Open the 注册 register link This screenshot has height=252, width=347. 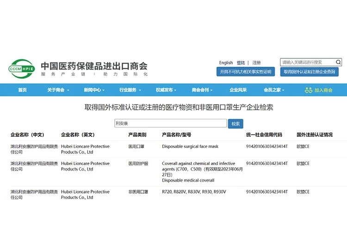(x=256, y=63)
